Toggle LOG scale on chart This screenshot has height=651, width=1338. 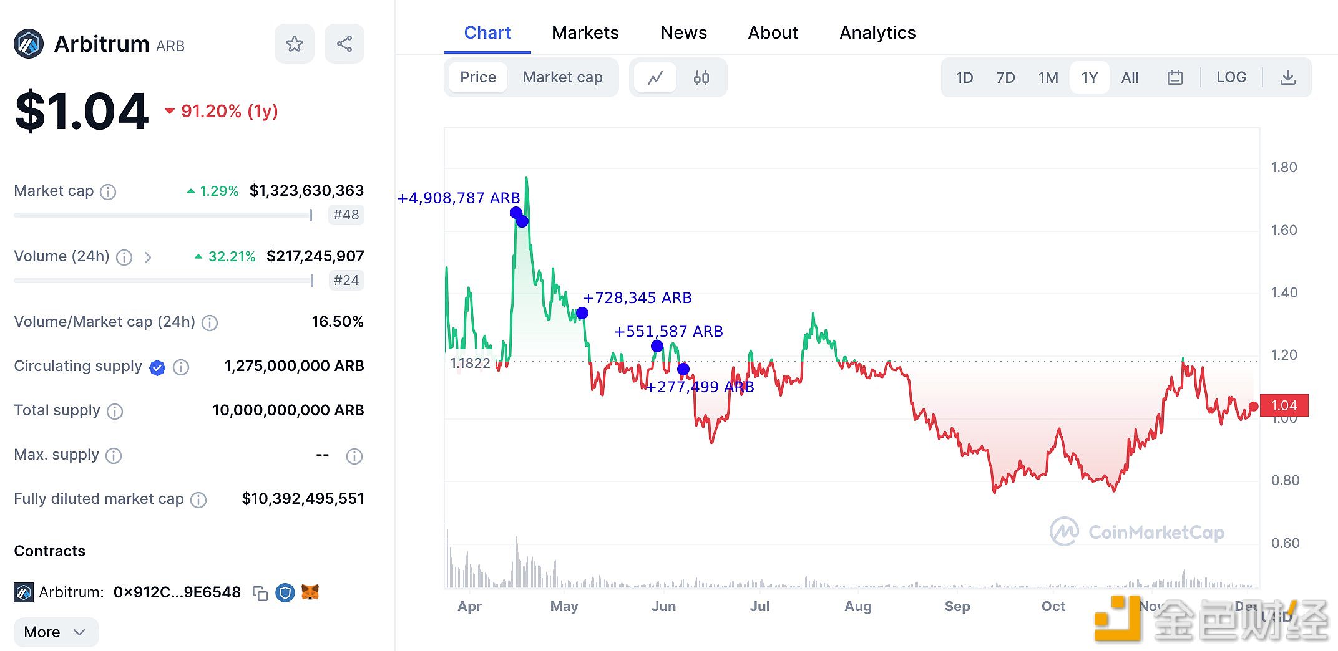point(1231,77)
